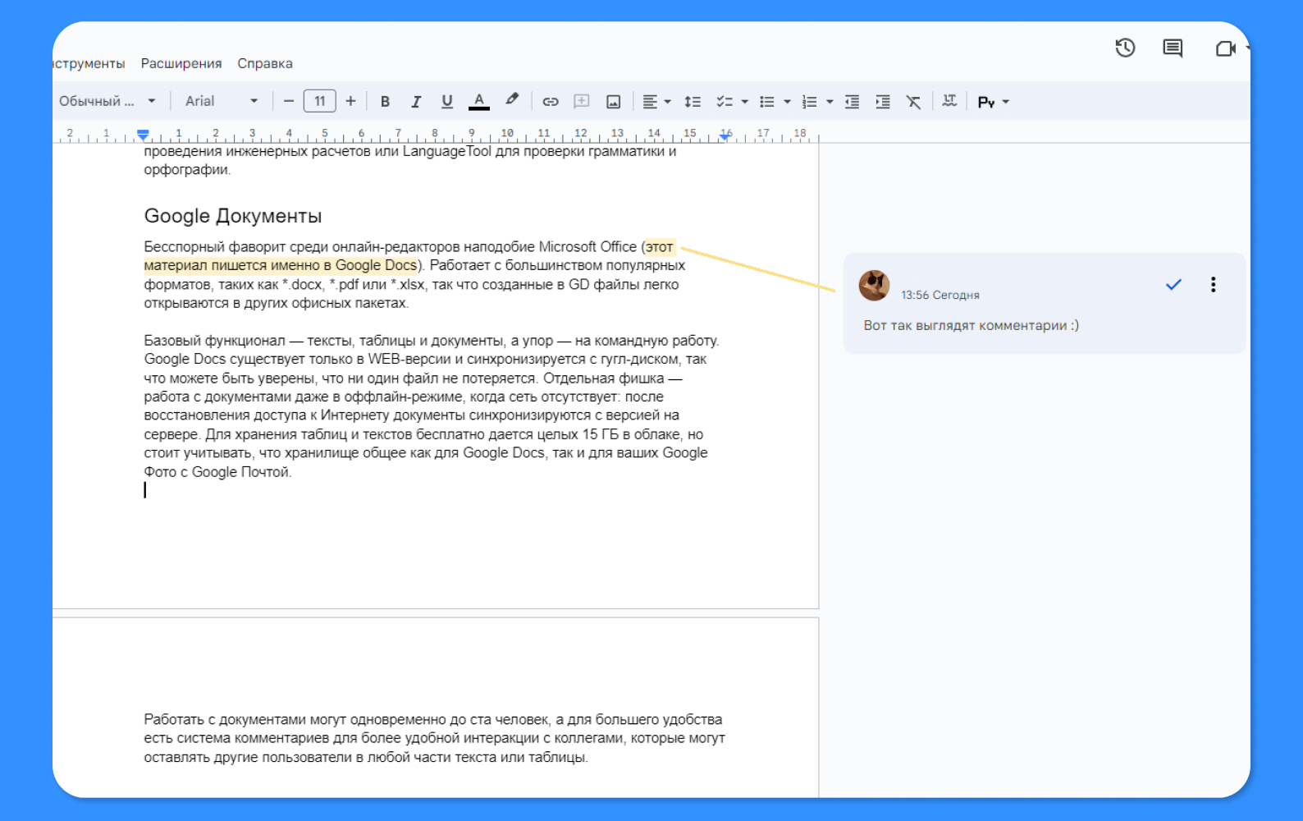The width and height of the screenshot is (1303, 821).
Task: Open the Arial font dropdown
Action: 222,101
